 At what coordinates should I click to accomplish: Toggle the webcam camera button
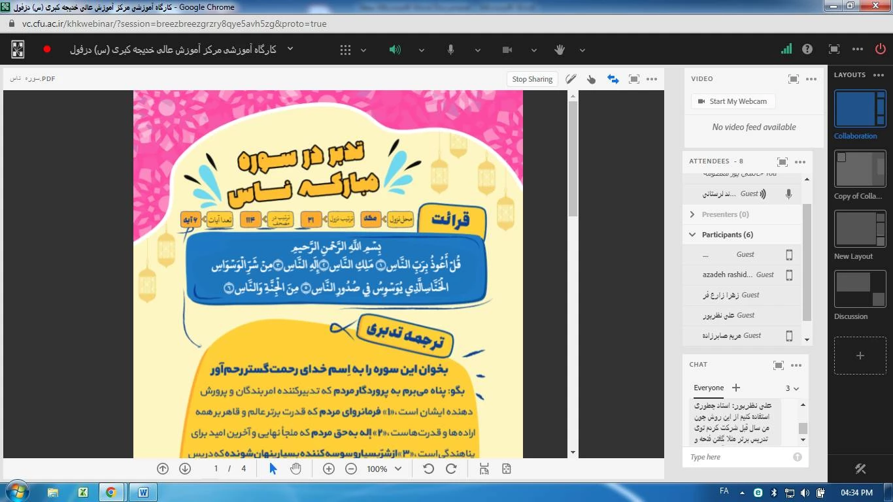click(507, 50)
